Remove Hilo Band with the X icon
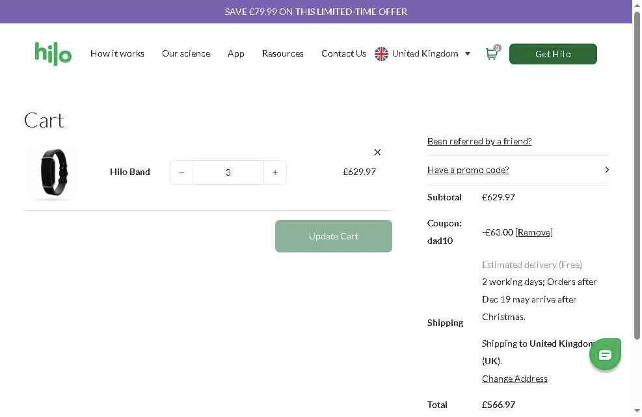This screenshot has width=642, height=417. click(377, 152)
